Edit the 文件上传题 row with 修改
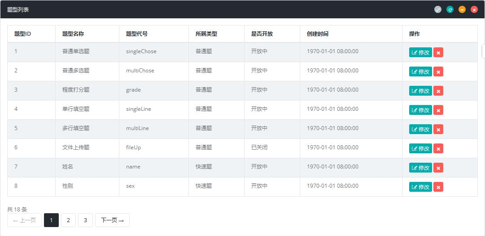This screenshot has height=236, width=485. coord(420,148)
